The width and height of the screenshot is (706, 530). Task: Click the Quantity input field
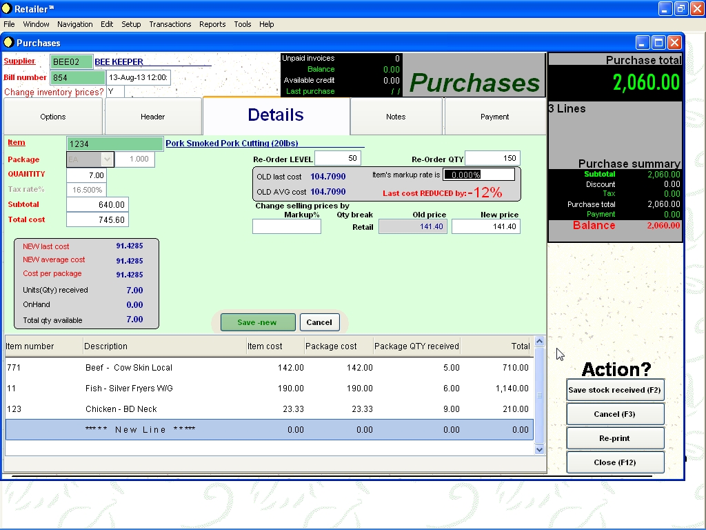pos(86,175)
